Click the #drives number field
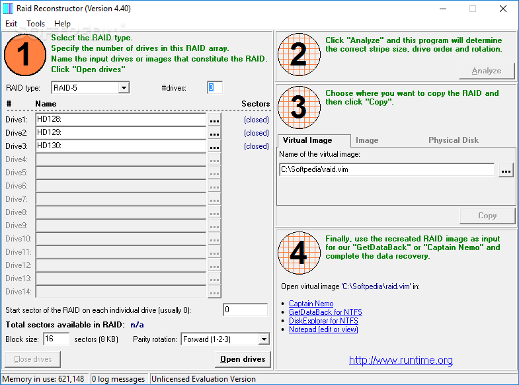 [215, 88]
